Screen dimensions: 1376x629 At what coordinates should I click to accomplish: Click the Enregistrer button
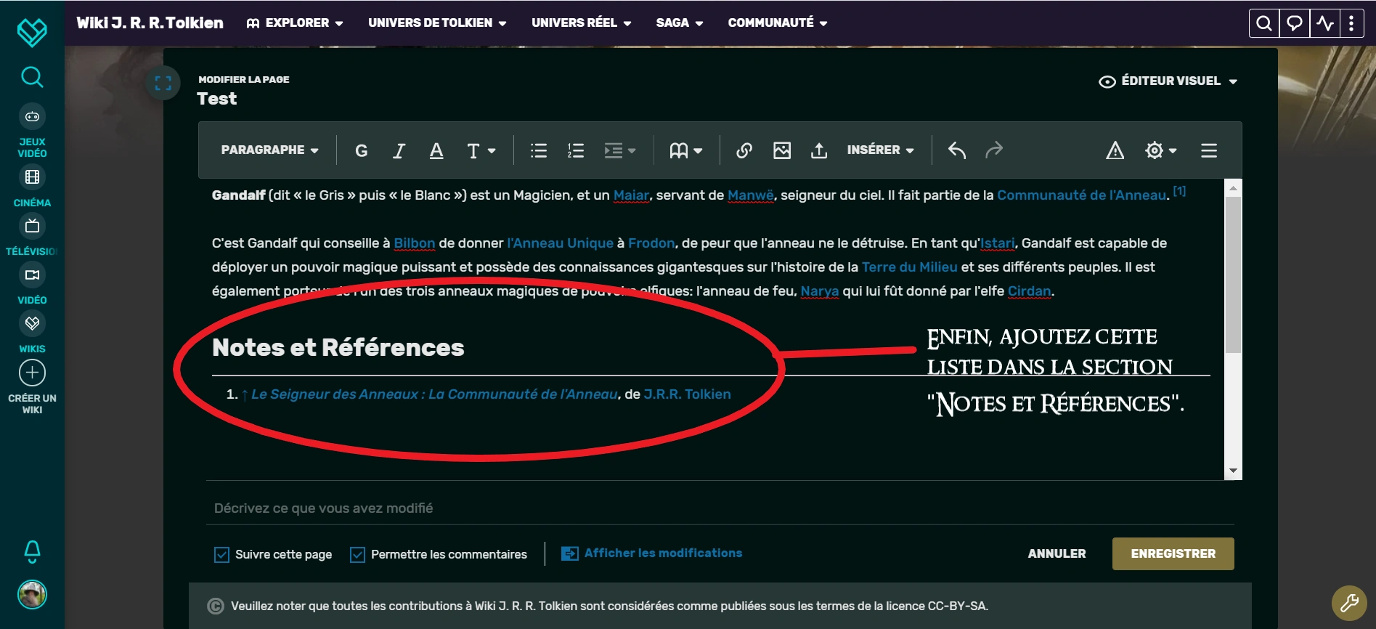click(x=1173, y=553)
